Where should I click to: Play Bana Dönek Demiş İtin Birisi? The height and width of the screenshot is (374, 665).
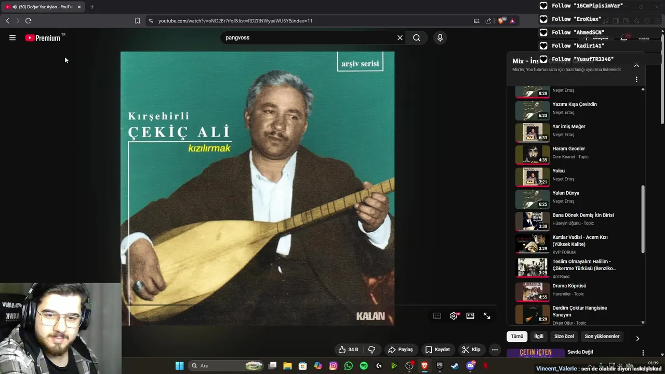[x=583, y=215]
